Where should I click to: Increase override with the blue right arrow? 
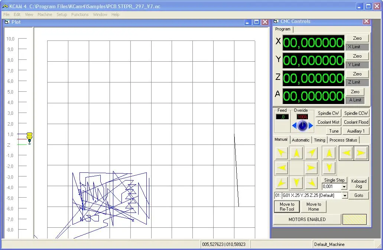311,126
